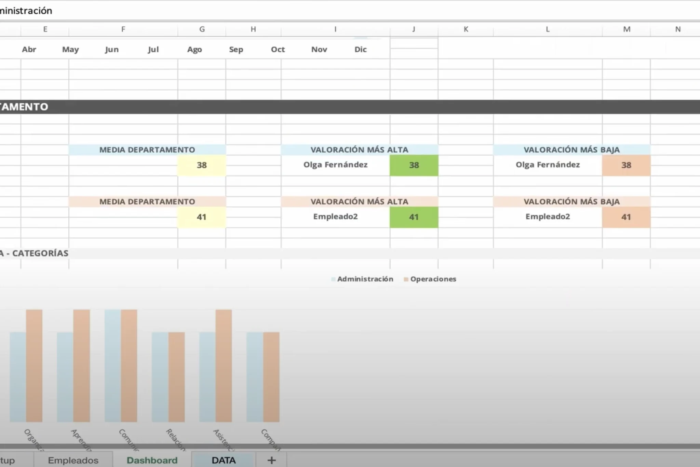Click the dark DEPARTAMENTO banner row
This screenshot has height=467, width=700.
pos(350,107)
